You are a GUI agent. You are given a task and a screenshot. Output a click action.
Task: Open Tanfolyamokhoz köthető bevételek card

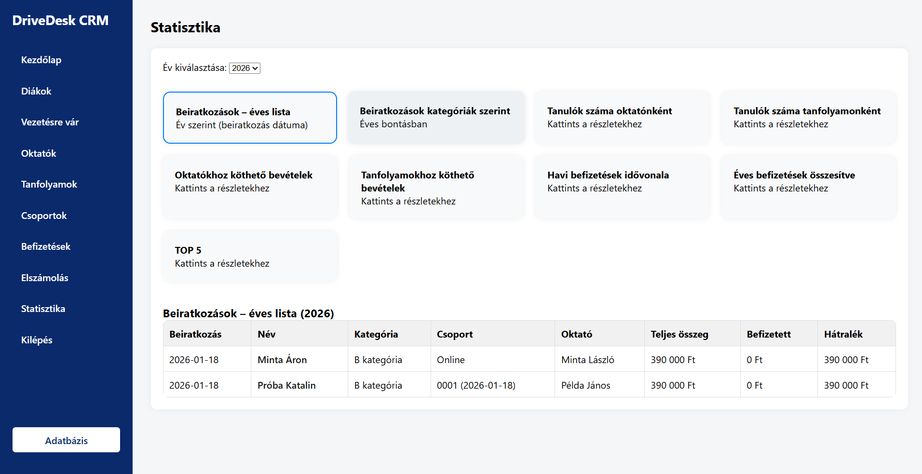click(x=436, y=187)
